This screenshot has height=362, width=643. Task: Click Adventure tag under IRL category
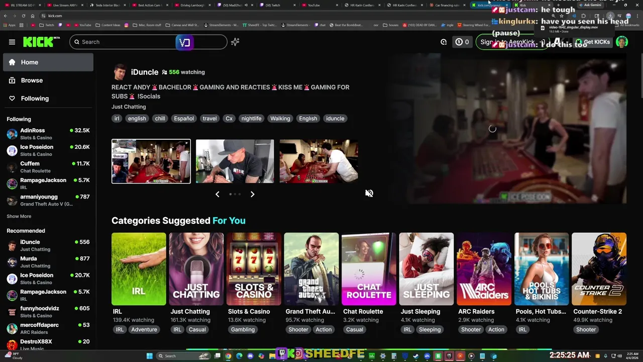(x=144, y=330)
